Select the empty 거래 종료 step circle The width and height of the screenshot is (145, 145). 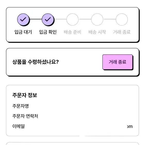(x=122, y=19)
